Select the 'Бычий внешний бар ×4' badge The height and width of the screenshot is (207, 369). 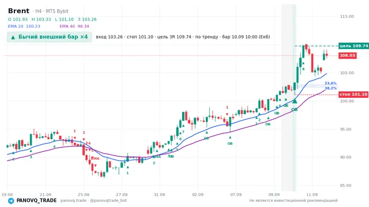pyautogui.click(x=50, y=37)
